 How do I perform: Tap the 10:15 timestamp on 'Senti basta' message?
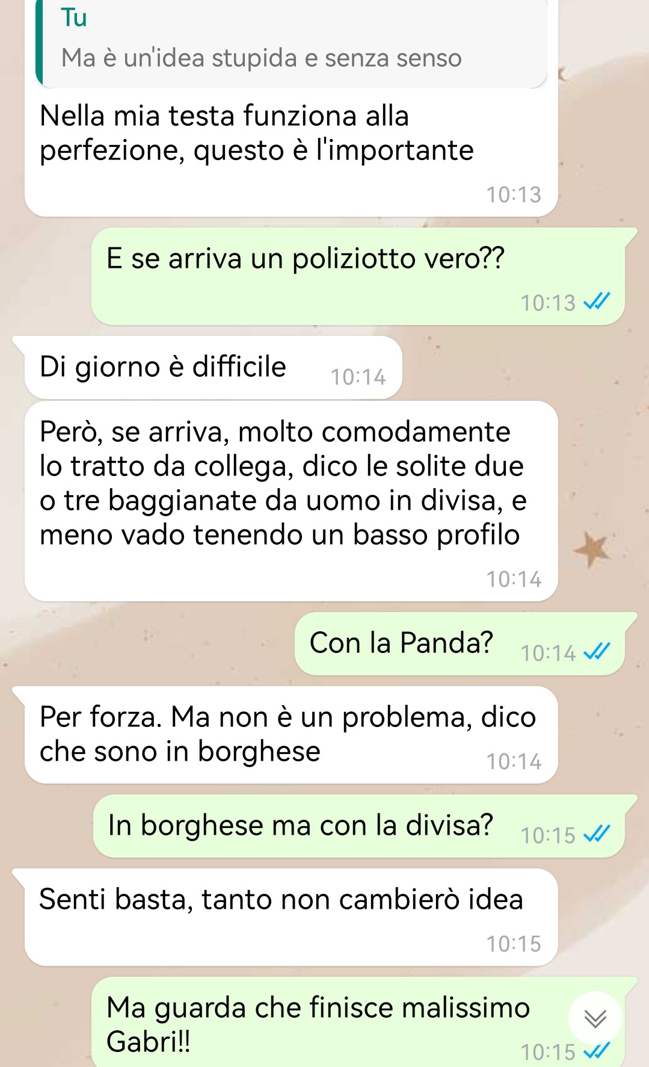click(x=514, y=944)
